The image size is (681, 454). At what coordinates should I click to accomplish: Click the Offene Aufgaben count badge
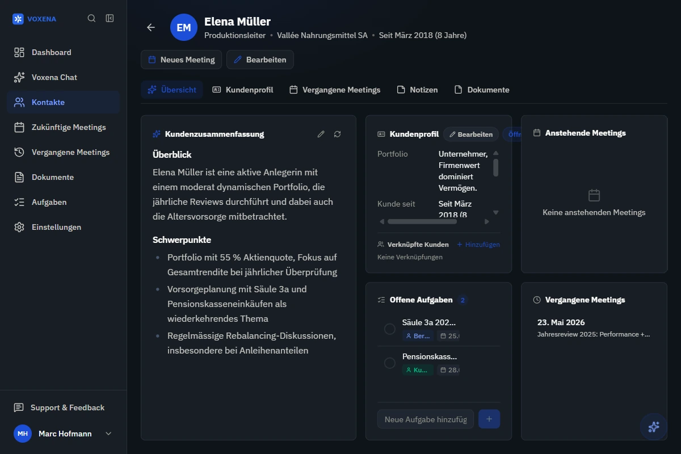(x=463, y=300)
